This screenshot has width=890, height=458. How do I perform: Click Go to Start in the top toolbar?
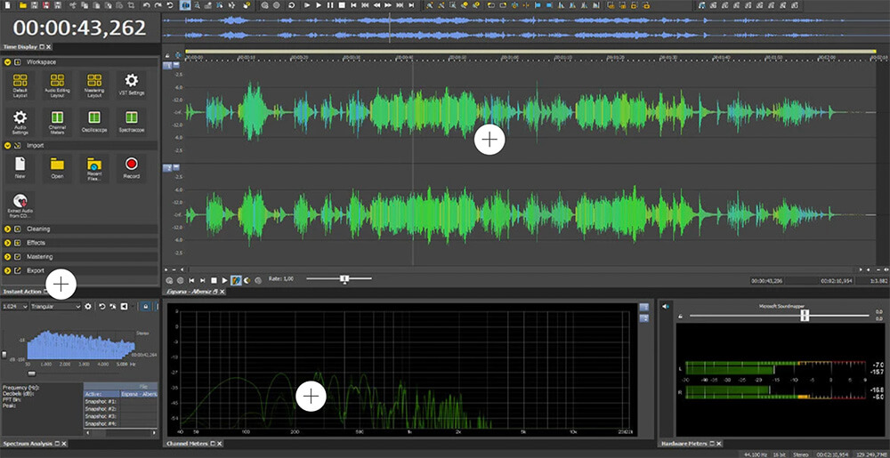pos(353,5)
